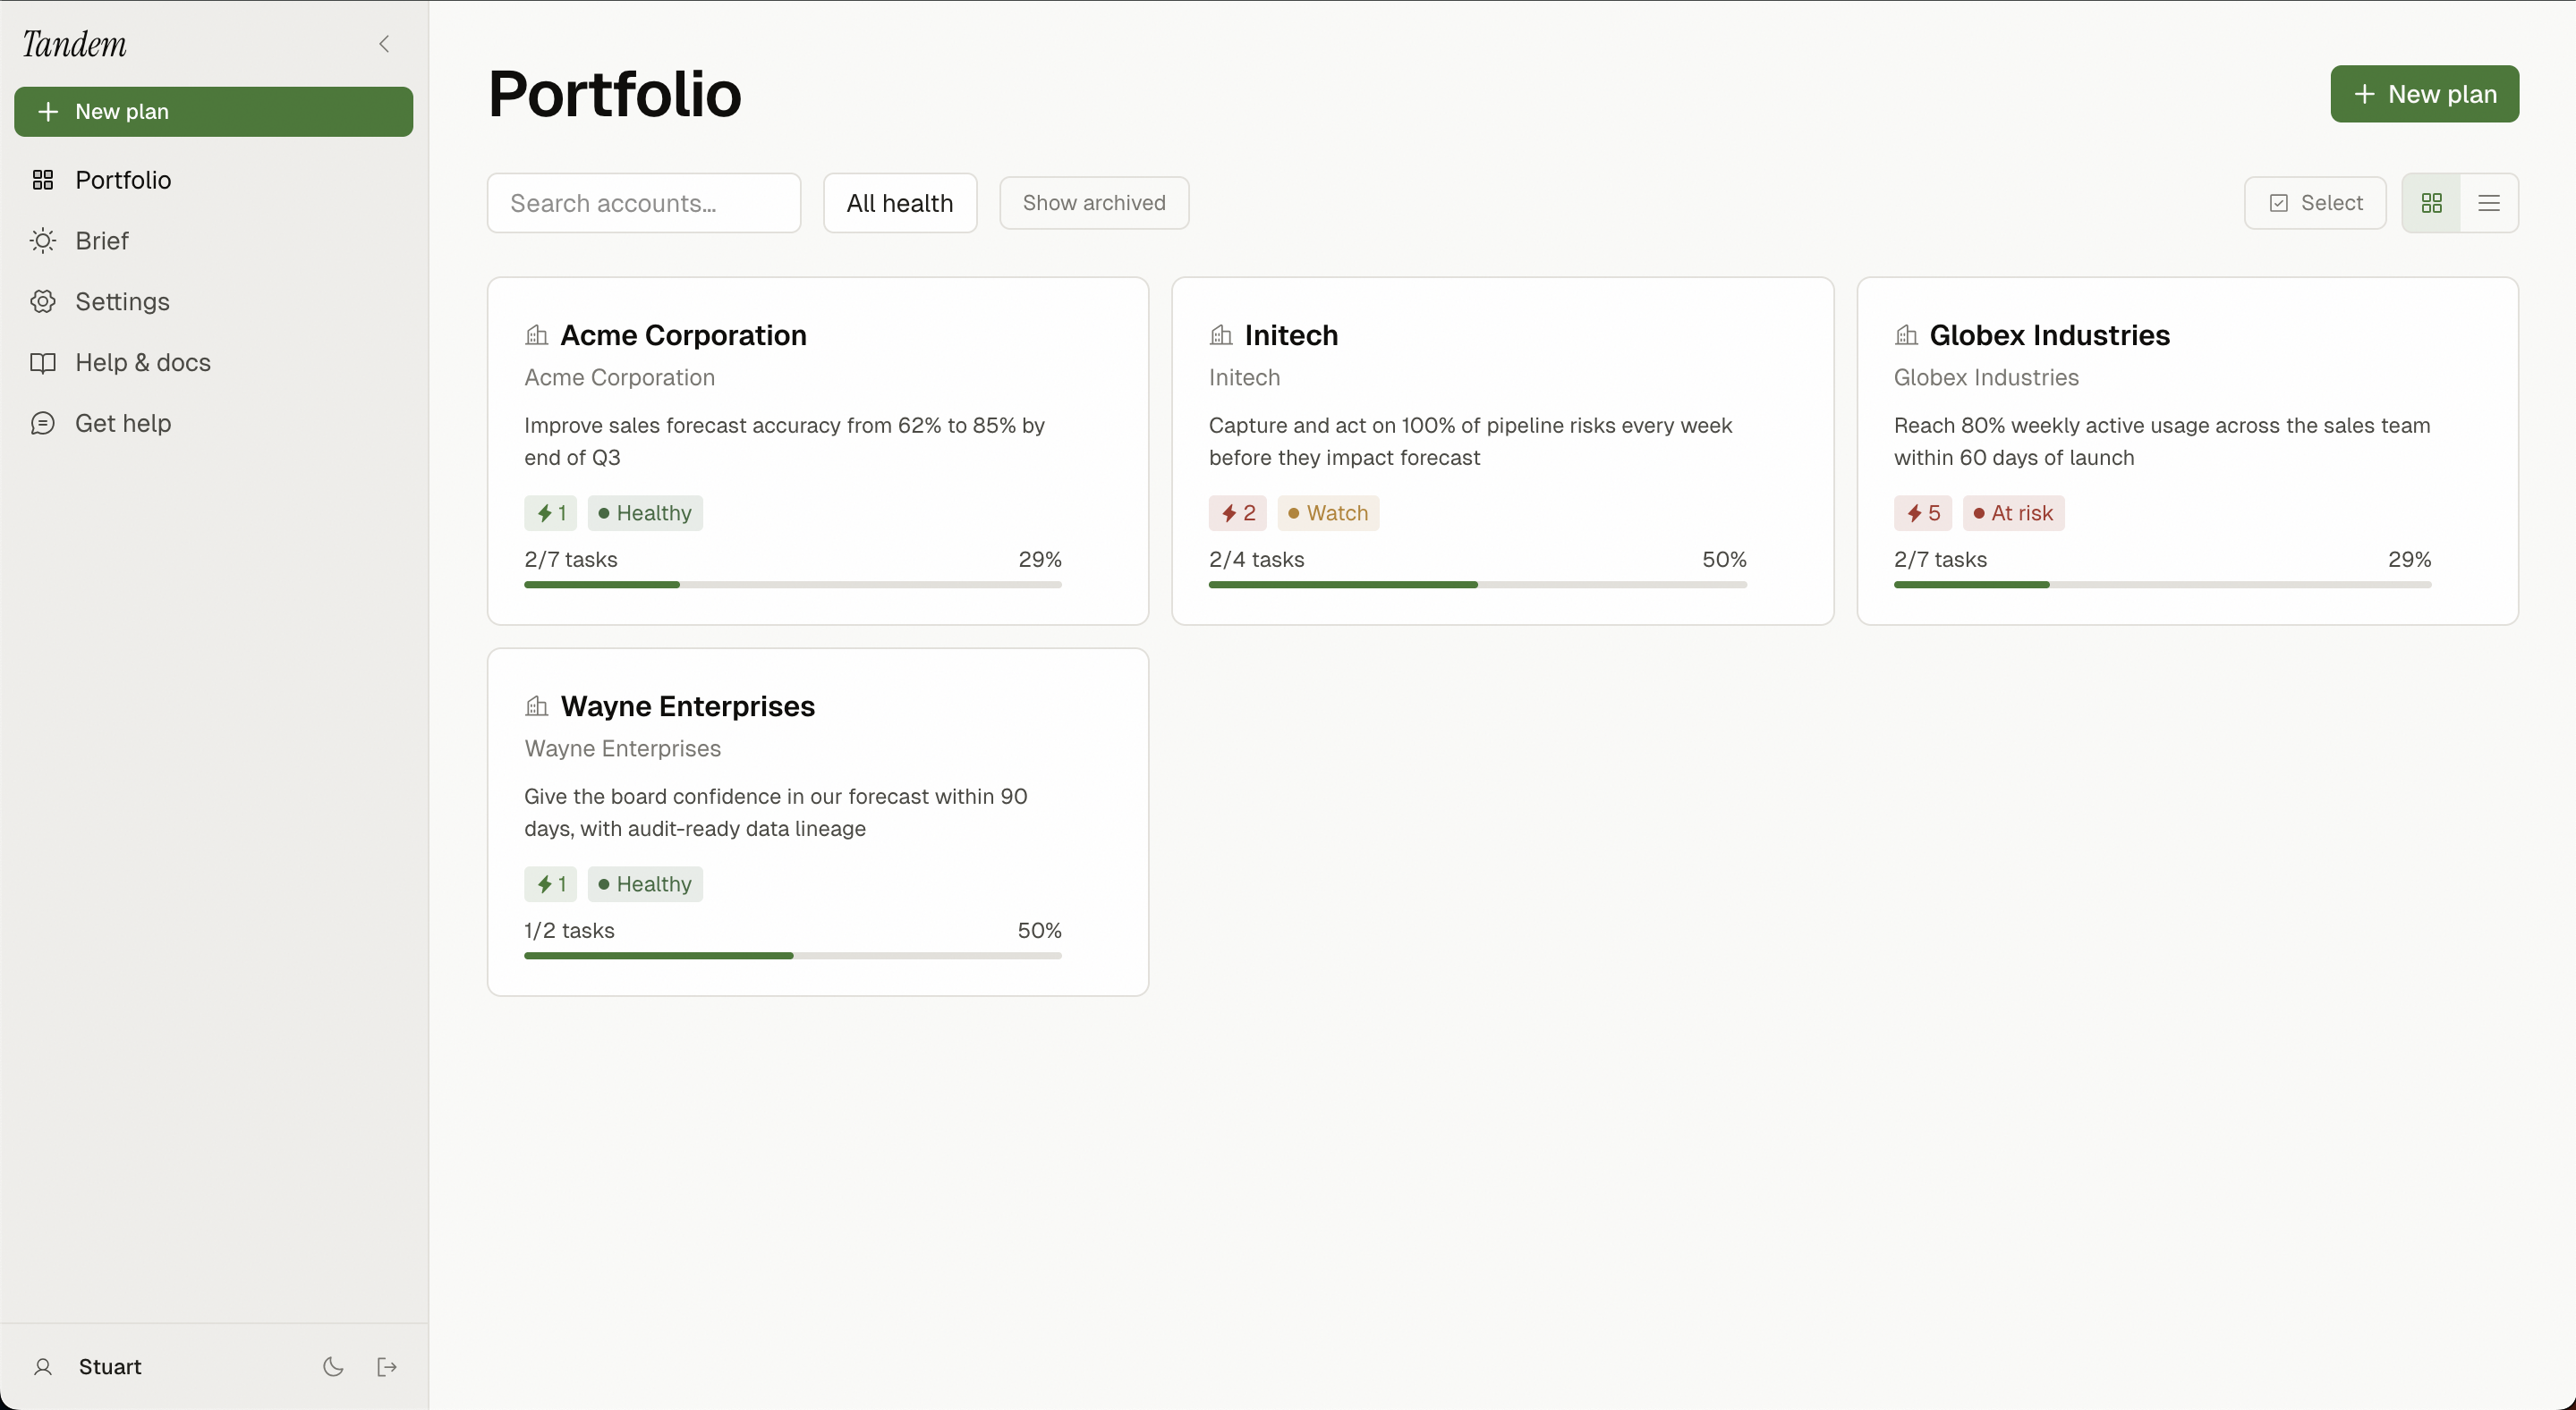This screenshot has height=1410, width=2576.
Task: Open the Globex Industries plan title
Action: coord(2049,334)
